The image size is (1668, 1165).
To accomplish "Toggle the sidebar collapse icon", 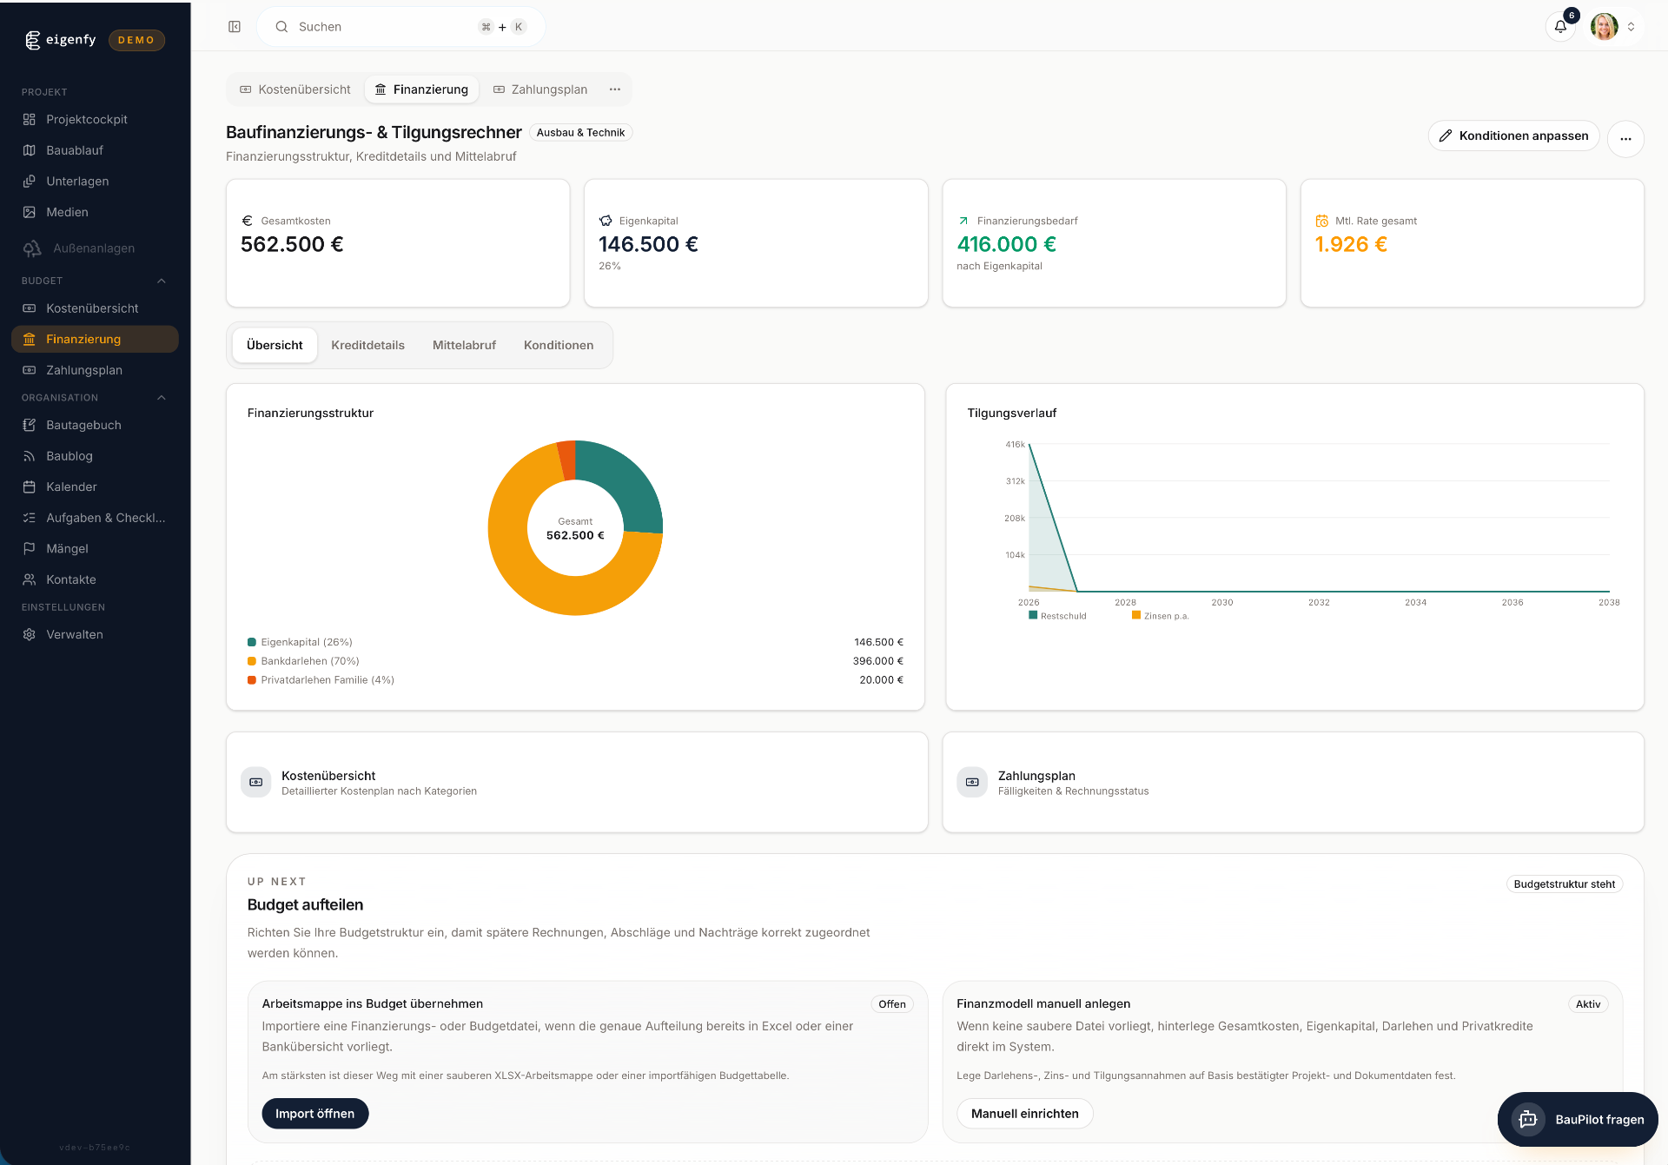I will (x=235, y=27).
